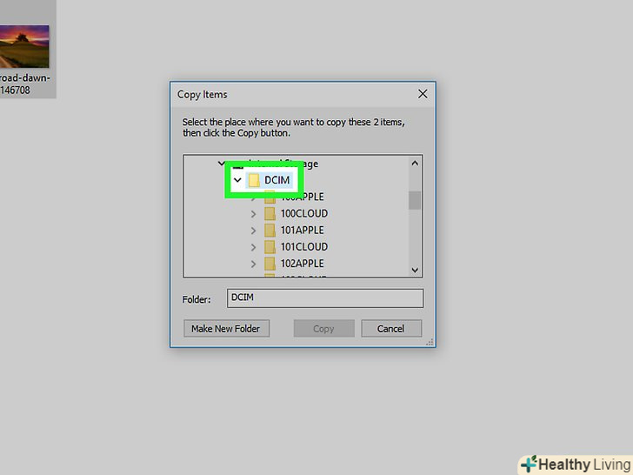Viewport: 633px width, 475px height.
Task: Select the DCIM folder icon
Action: pyautogui.click(x=254, y=180)
